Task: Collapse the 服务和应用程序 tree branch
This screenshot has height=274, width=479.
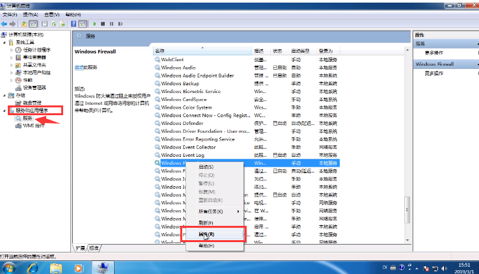Action: [x=5, y=111]
